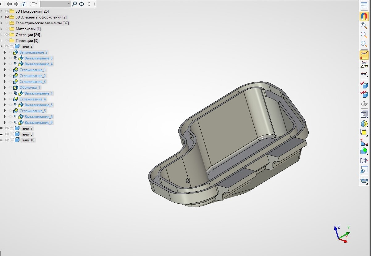Collapse the tree panel with double chevron
The width and height of the screenshot is (371, 256).
click(x=89, y=4)
